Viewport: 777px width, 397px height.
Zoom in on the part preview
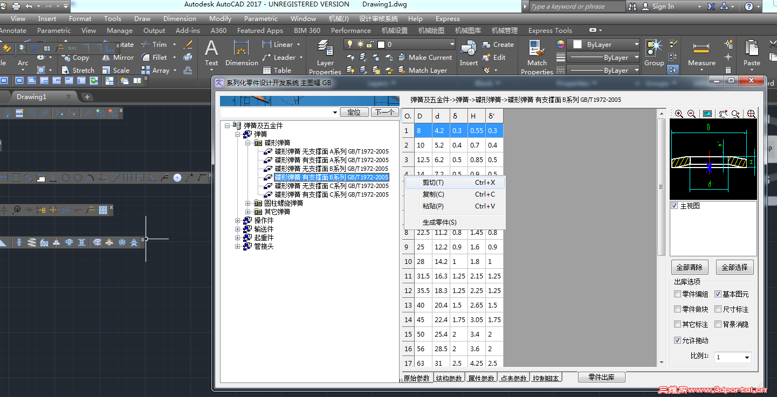679,114
